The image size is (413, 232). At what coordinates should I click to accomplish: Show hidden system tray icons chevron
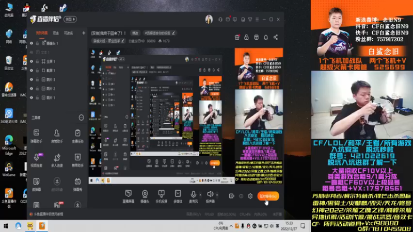click(231, 226)
